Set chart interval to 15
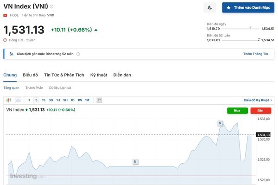 [x=44, y=100]
